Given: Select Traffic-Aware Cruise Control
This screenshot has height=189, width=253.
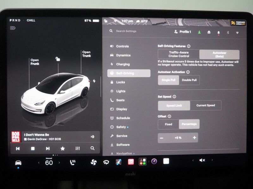Looking at the screenshot, I should click(x=179, y=54).
